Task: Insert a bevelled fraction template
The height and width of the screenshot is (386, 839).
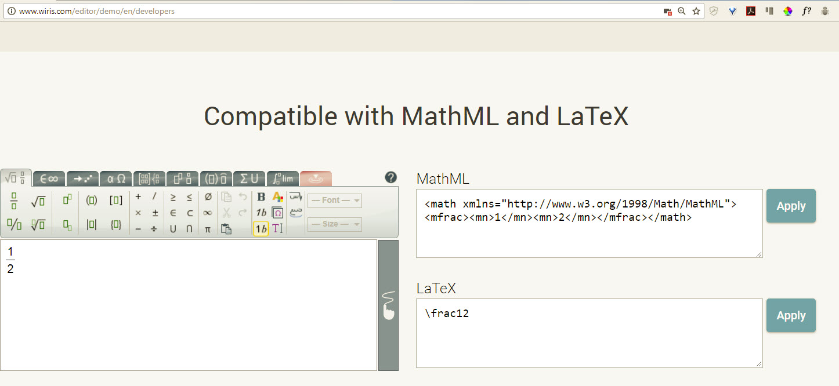Action: pyautogui.click(x=14, y=225)
